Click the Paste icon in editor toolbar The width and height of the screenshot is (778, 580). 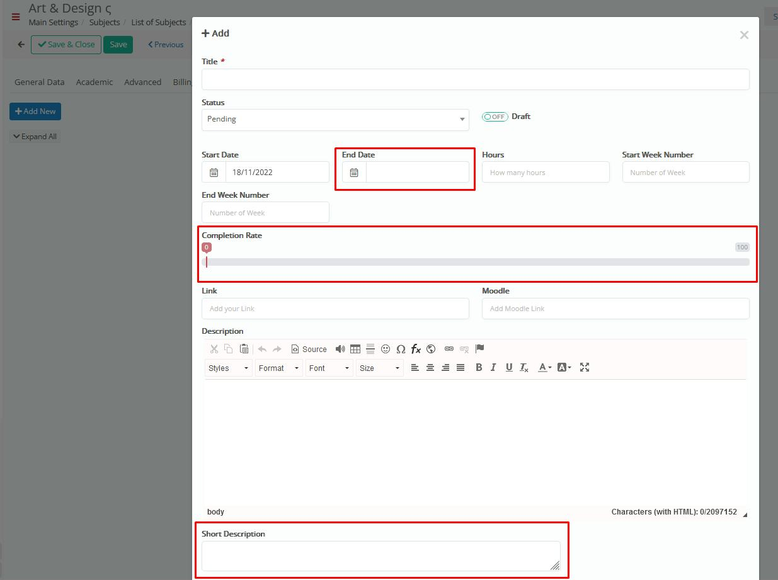click(x=244, y=349)
